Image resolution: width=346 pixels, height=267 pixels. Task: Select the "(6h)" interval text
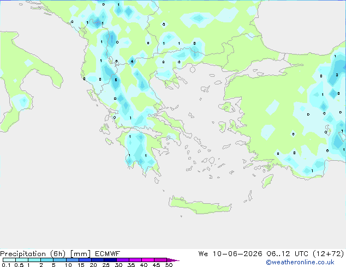tap(58, 254)
